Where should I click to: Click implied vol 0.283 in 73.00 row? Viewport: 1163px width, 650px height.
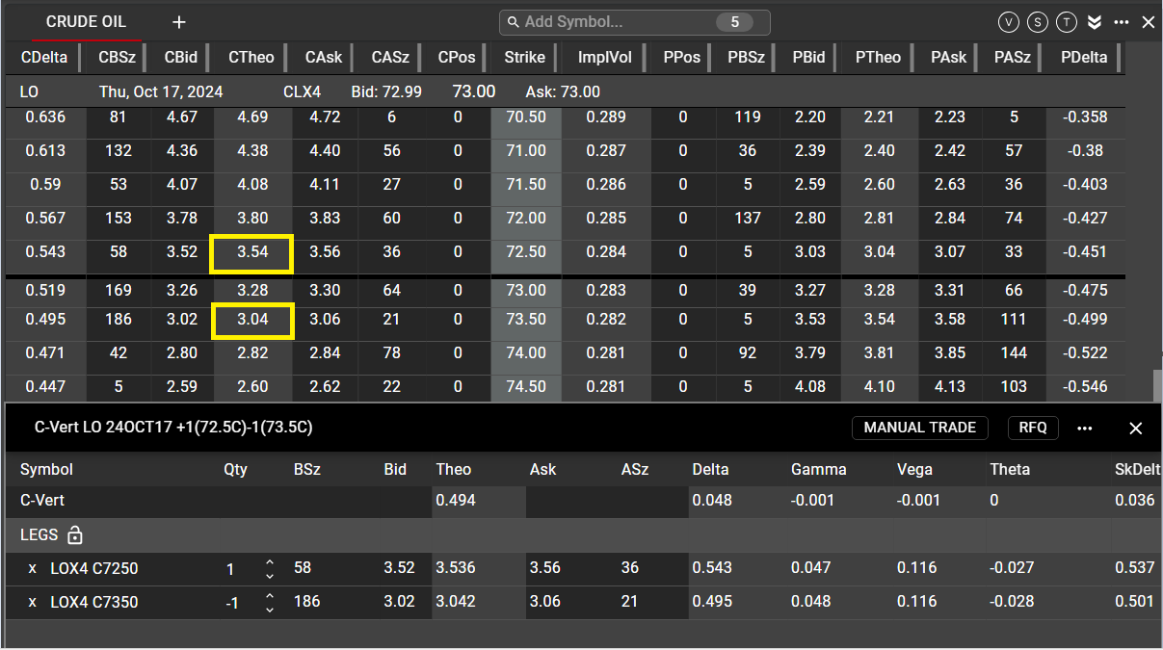coord(605,290)
